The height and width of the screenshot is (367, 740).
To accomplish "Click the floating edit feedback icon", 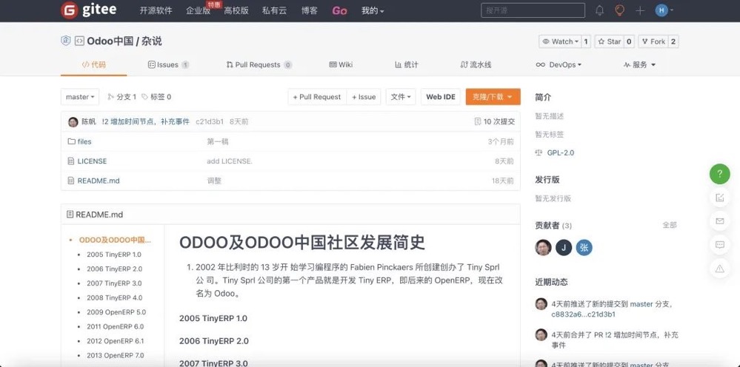I will click(x=719, y=198).
